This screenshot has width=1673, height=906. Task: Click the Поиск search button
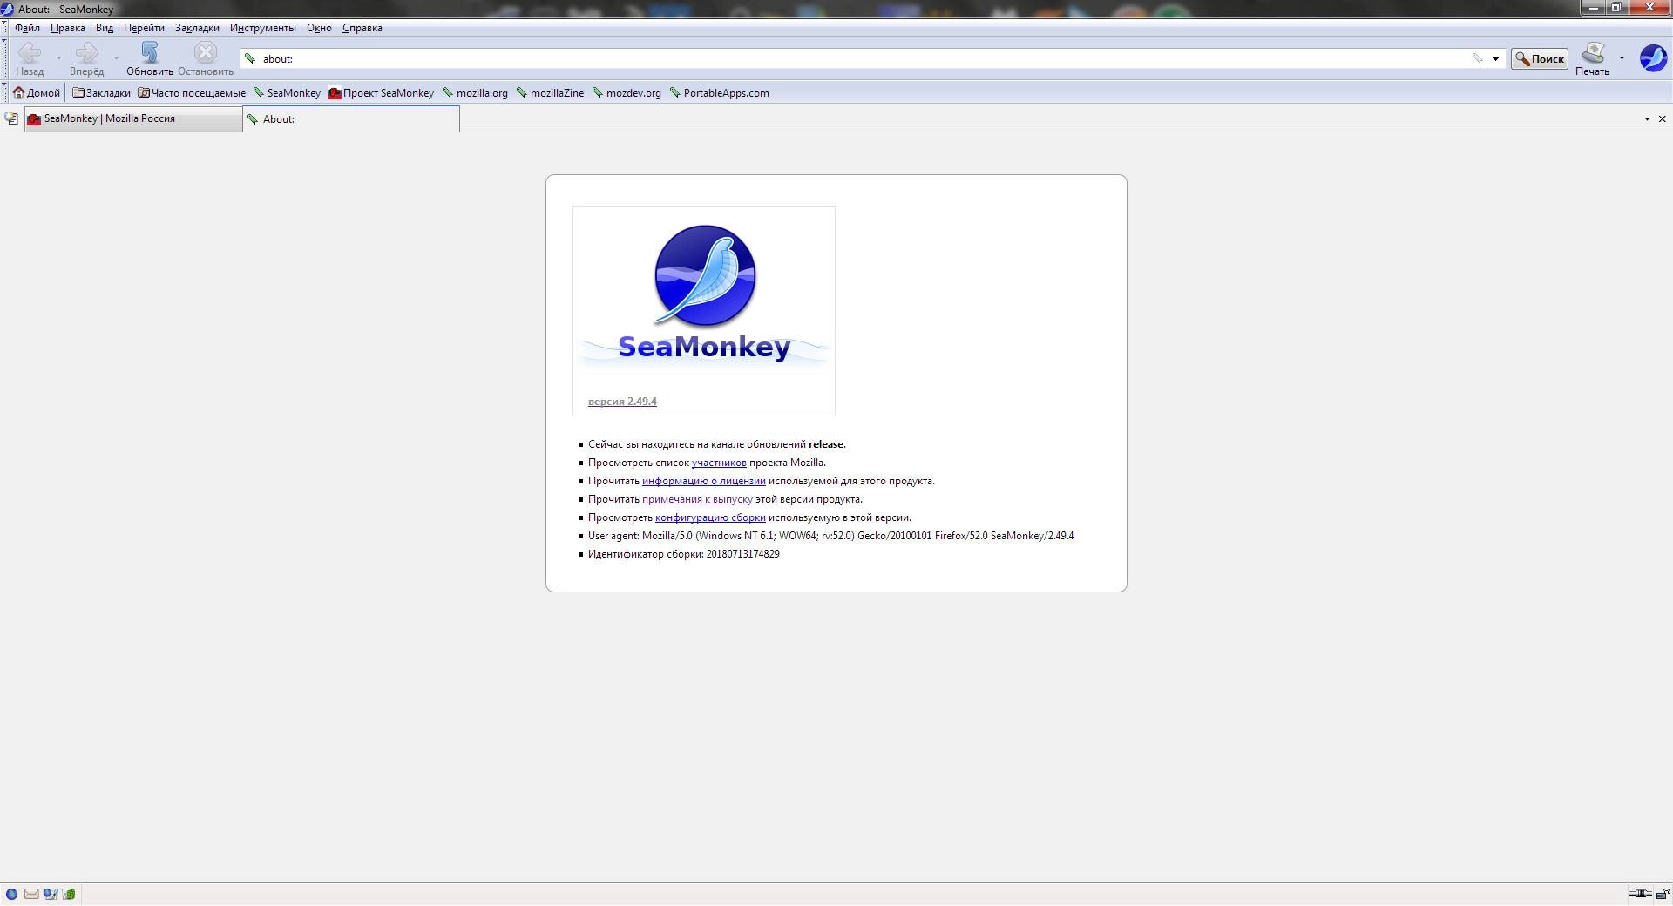1540,59
